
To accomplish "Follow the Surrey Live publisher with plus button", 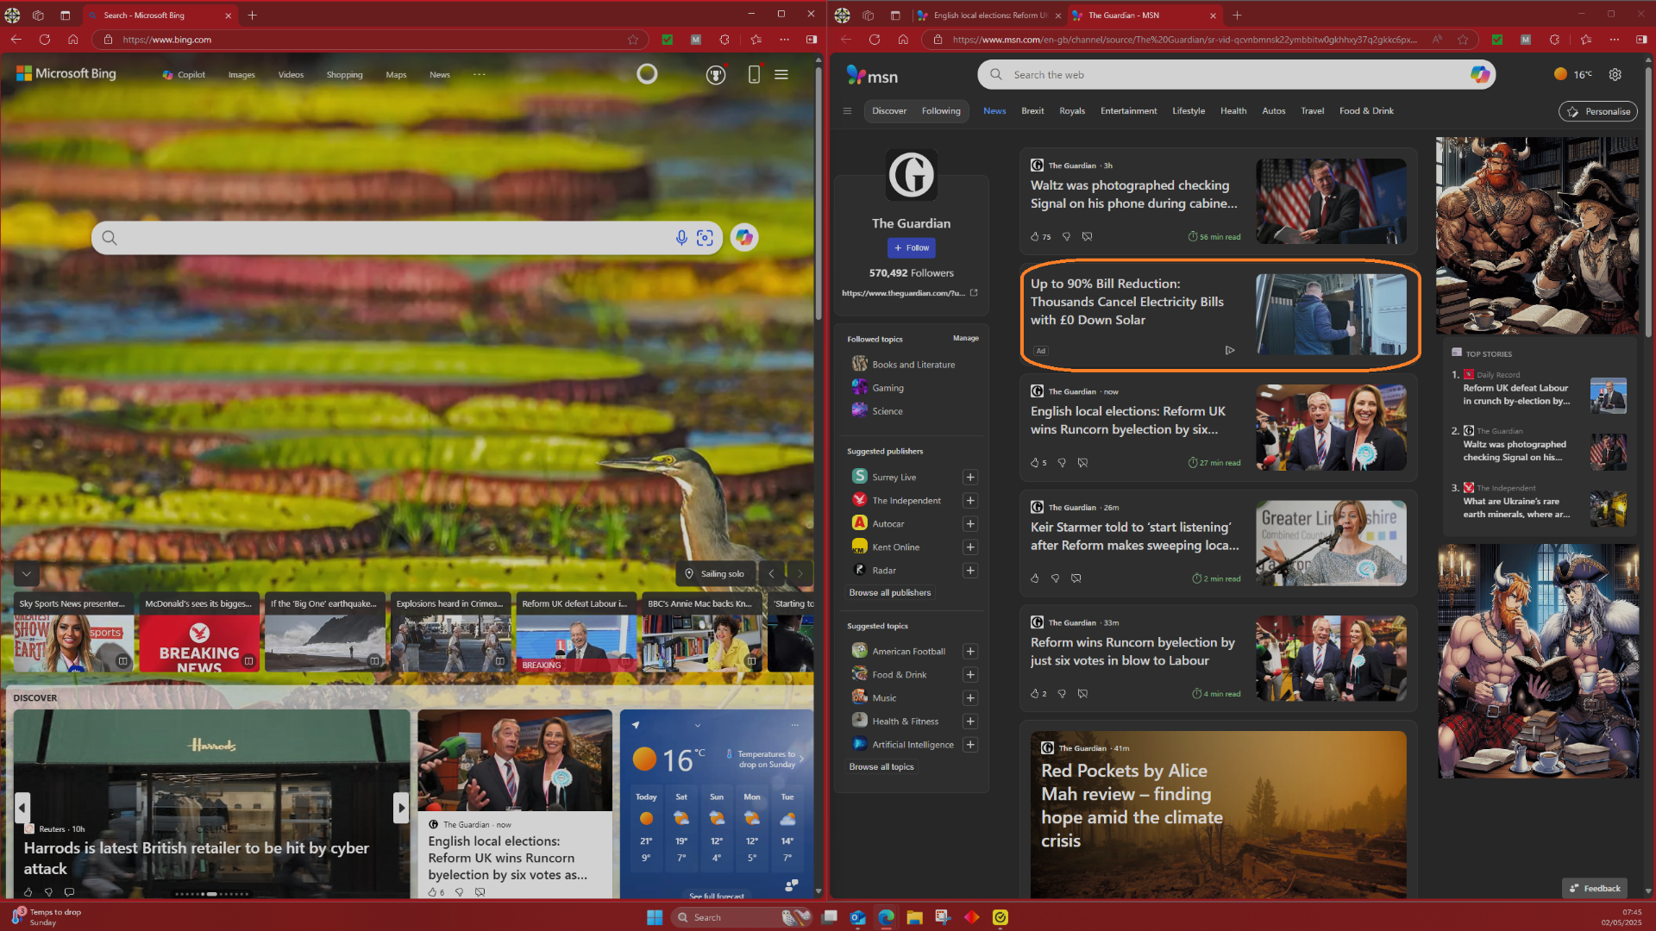I will point(970,478).
